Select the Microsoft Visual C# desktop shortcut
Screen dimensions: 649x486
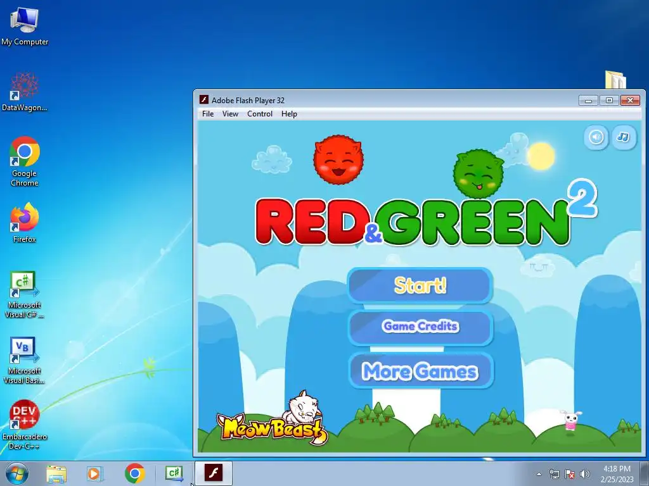tap(25, 295)
